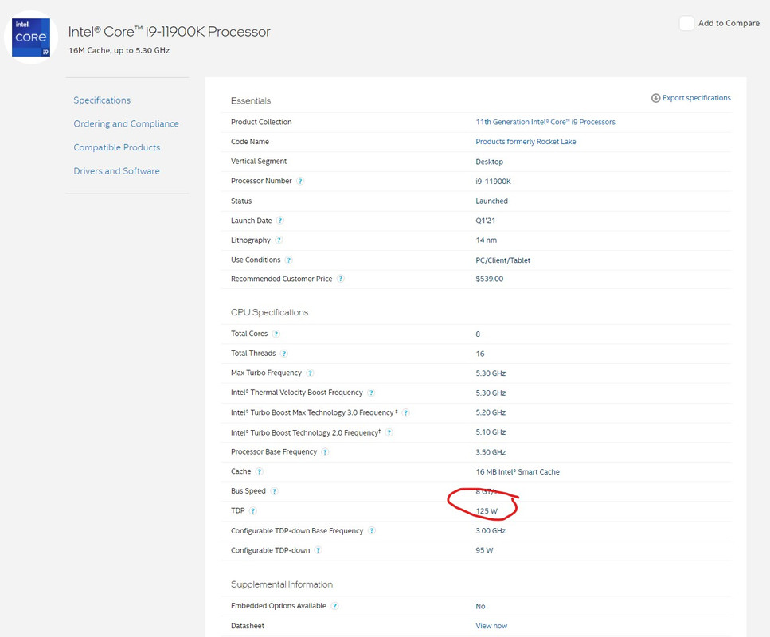The image size is (770, 637).
Task: Open help icon for Turbo Boost Technology 2.0 Frequency
Action: coord(389,432)
